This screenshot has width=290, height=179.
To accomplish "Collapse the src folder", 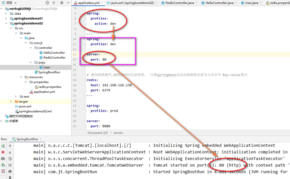I will [11, 28].
